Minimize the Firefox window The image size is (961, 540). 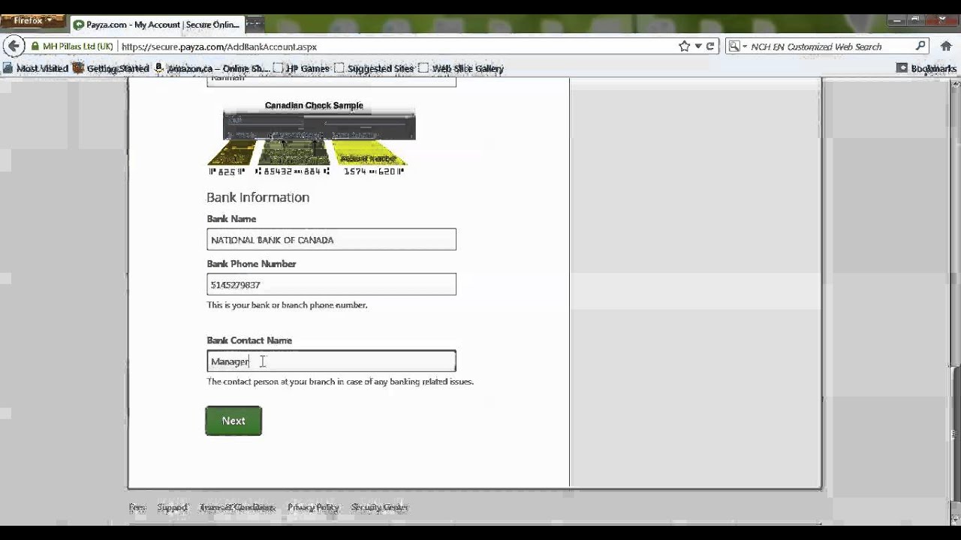click(896, 20)
